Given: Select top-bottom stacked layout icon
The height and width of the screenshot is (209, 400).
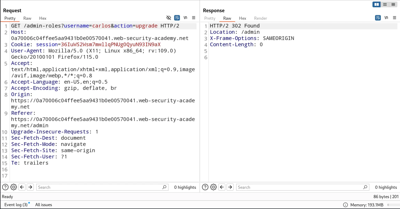Looking at the screenshot, I should point(385,4).
